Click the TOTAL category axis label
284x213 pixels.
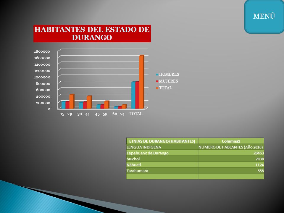(x=136, y=114)
